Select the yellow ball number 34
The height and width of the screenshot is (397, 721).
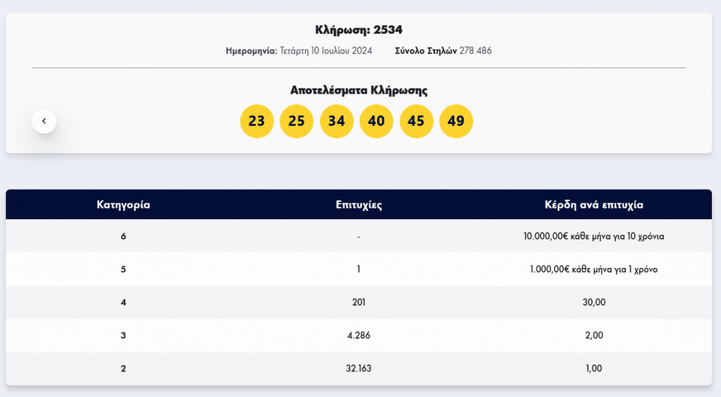336,122
